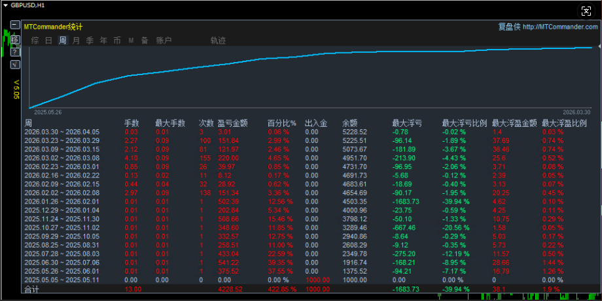The image size is (602, 301).
Task: Click the minus collapse panel icon
Action: (x=14, y=25)
